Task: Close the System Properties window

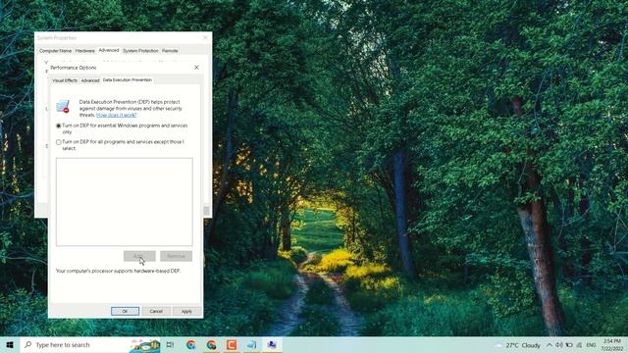Action: pyautogui.click(x=205, y=37)
